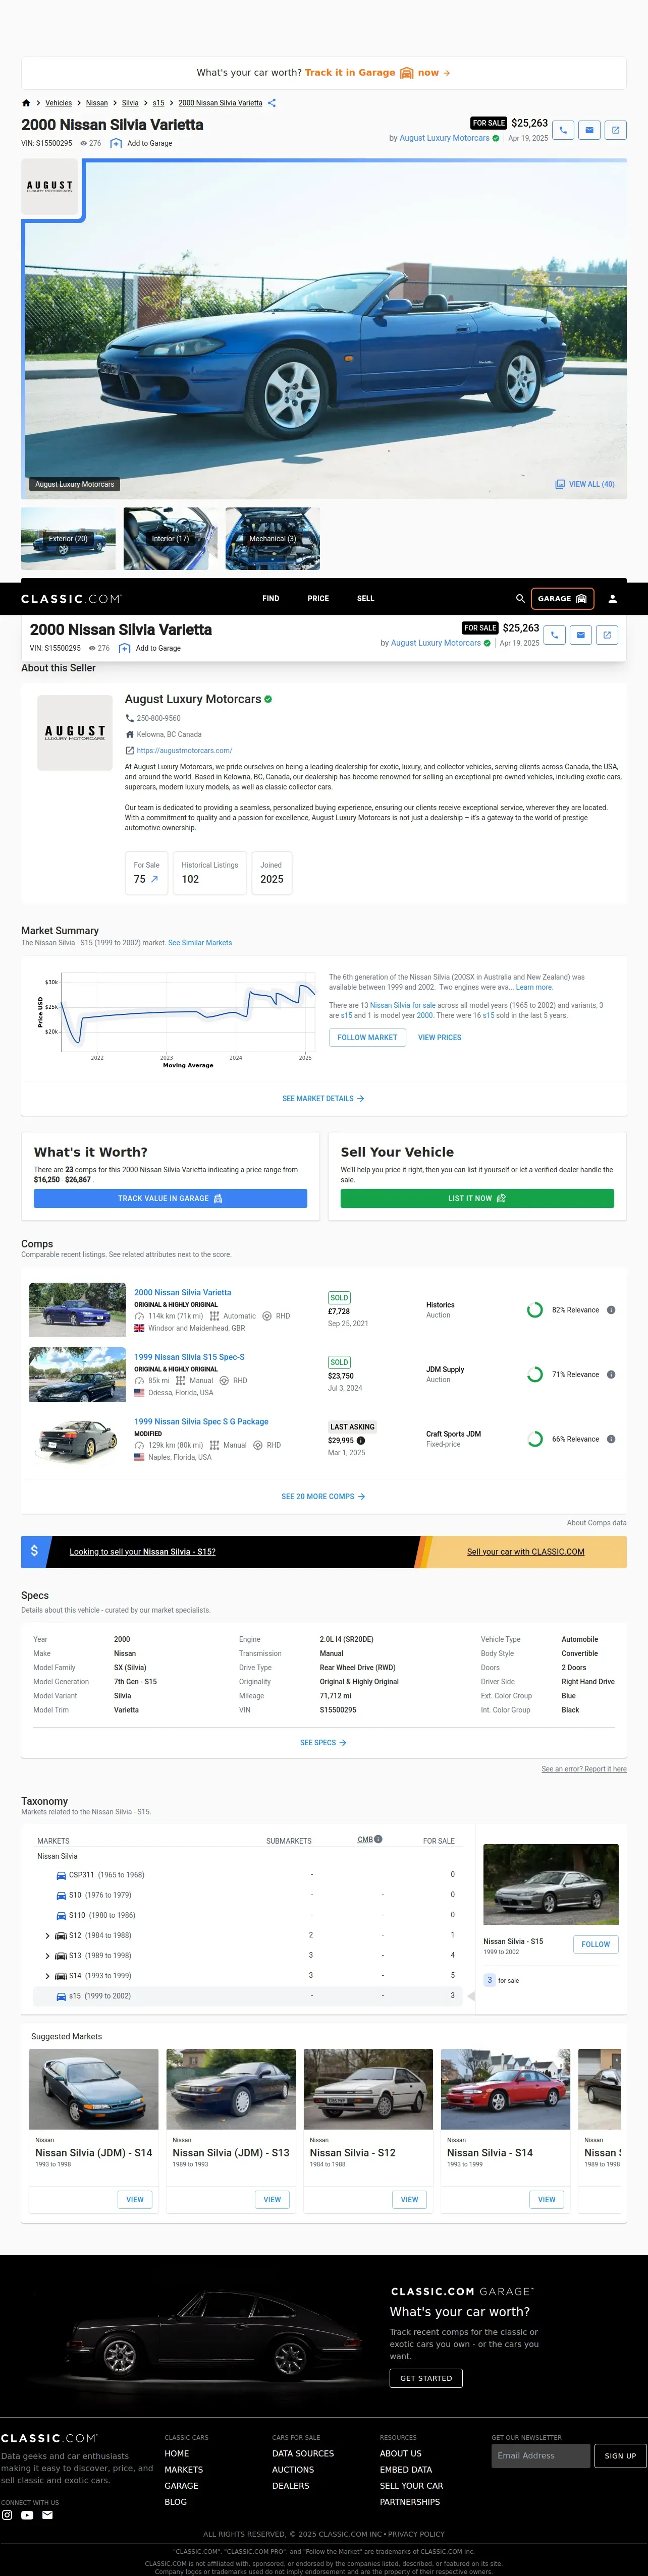
Task: Open SEE MARKET DETAILS link
Action: (x=323, y=1098)
